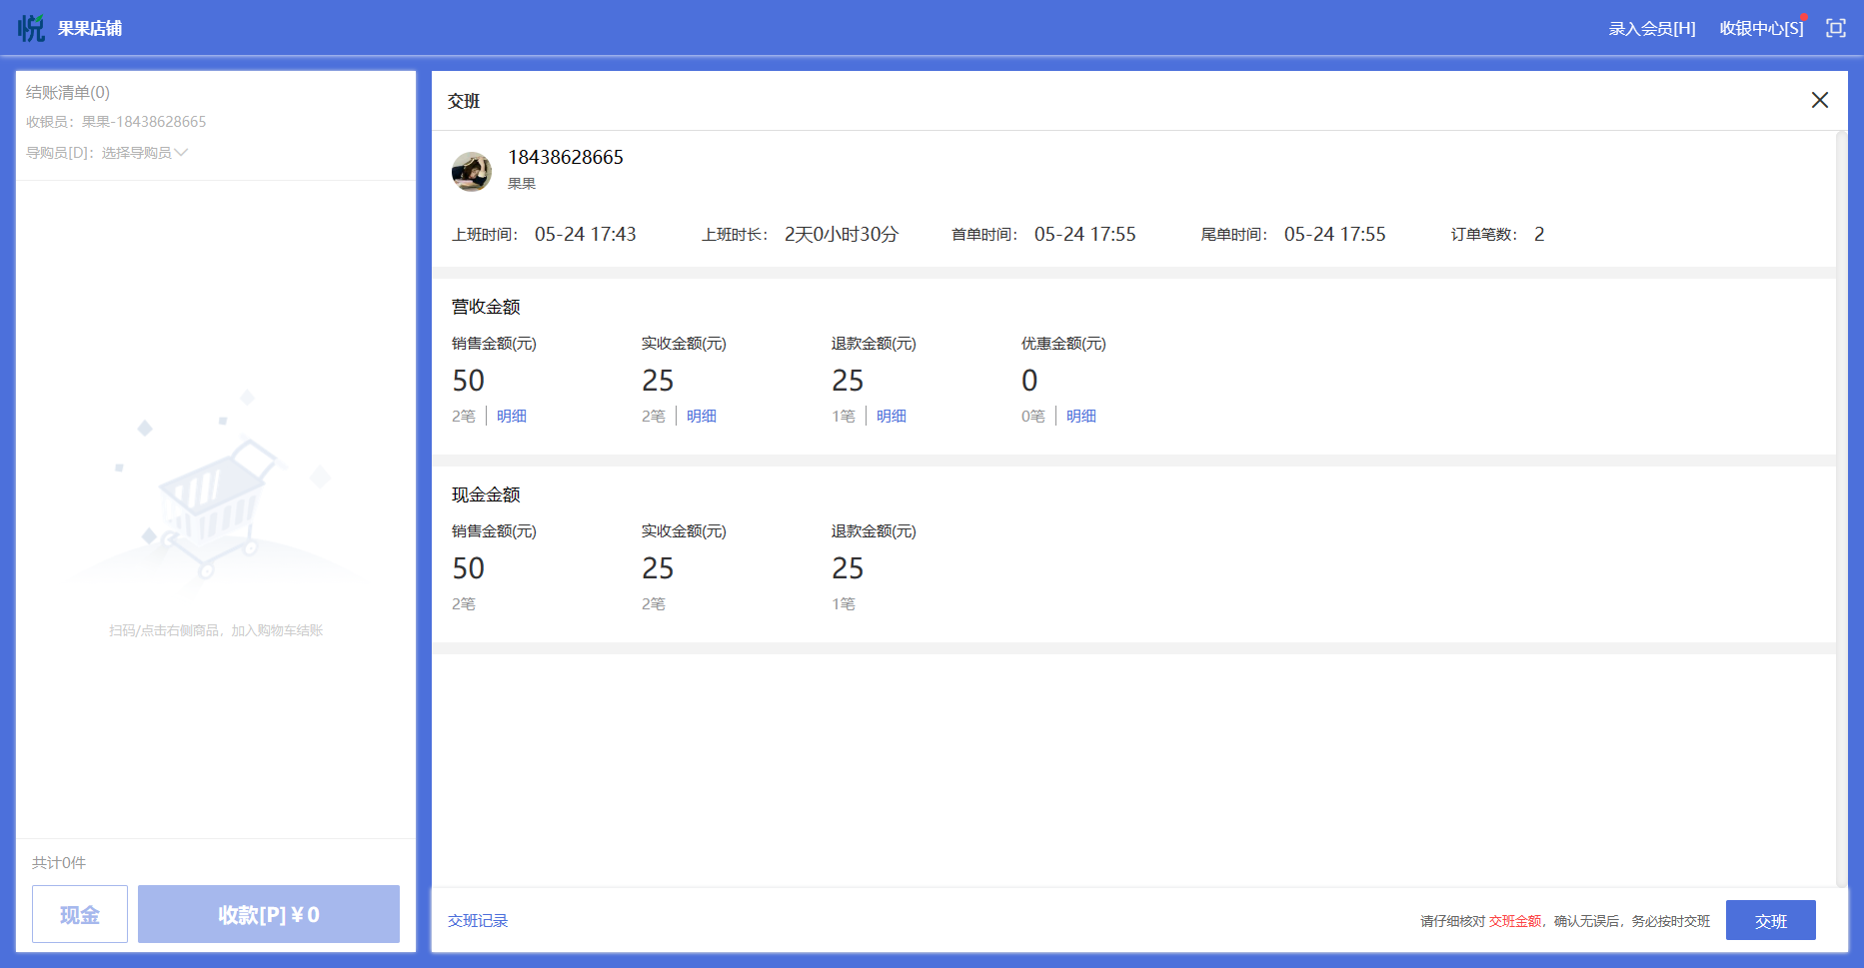Click 结账清单(0) header text
This screenshot has width=1864, height=968.
(68, 92)
